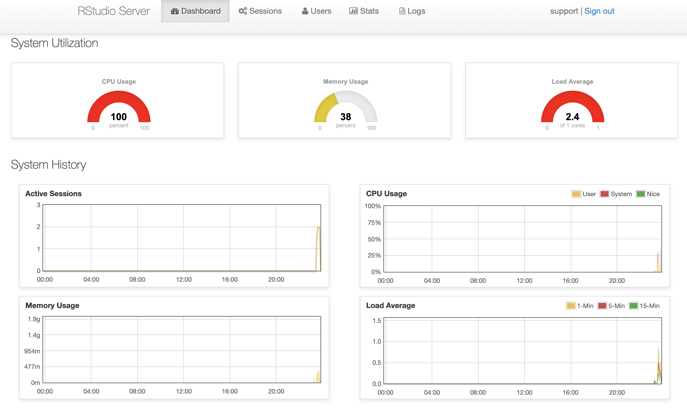Click the Sign out link

599,11
